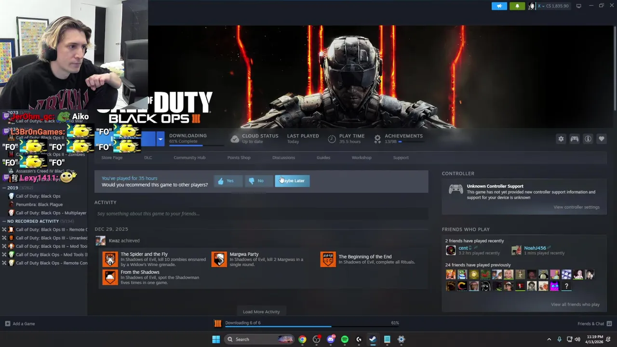Open the Community Hub tab
This screenshot has width=617, height=347.
click(x=189, y=158)
